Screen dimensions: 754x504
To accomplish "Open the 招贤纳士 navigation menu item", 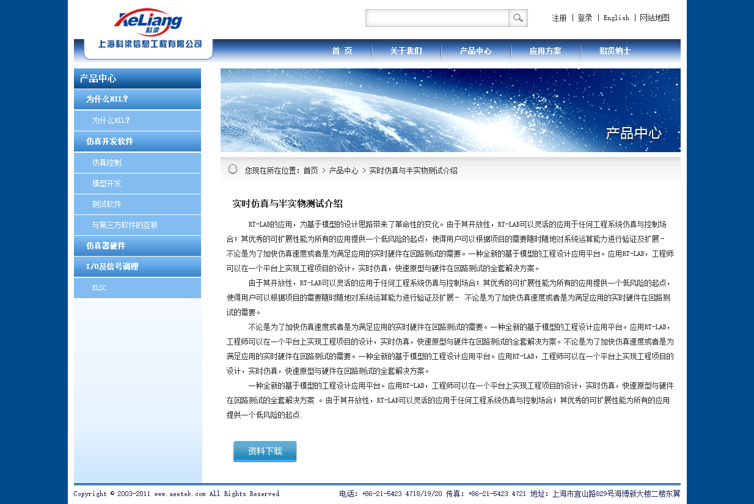I will click(x=615, y=51).
